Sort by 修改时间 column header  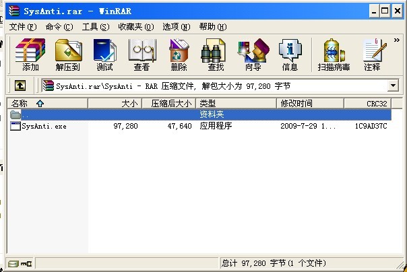310,104
